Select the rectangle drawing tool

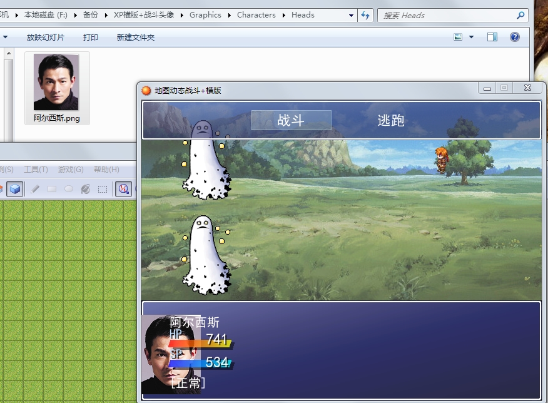tap(52, 189)
